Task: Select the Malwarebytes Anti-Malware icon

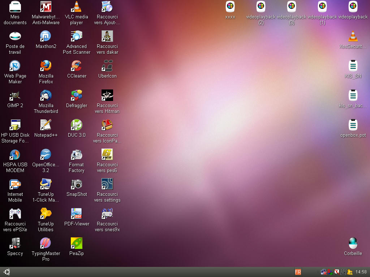Action: coord(46,6)
